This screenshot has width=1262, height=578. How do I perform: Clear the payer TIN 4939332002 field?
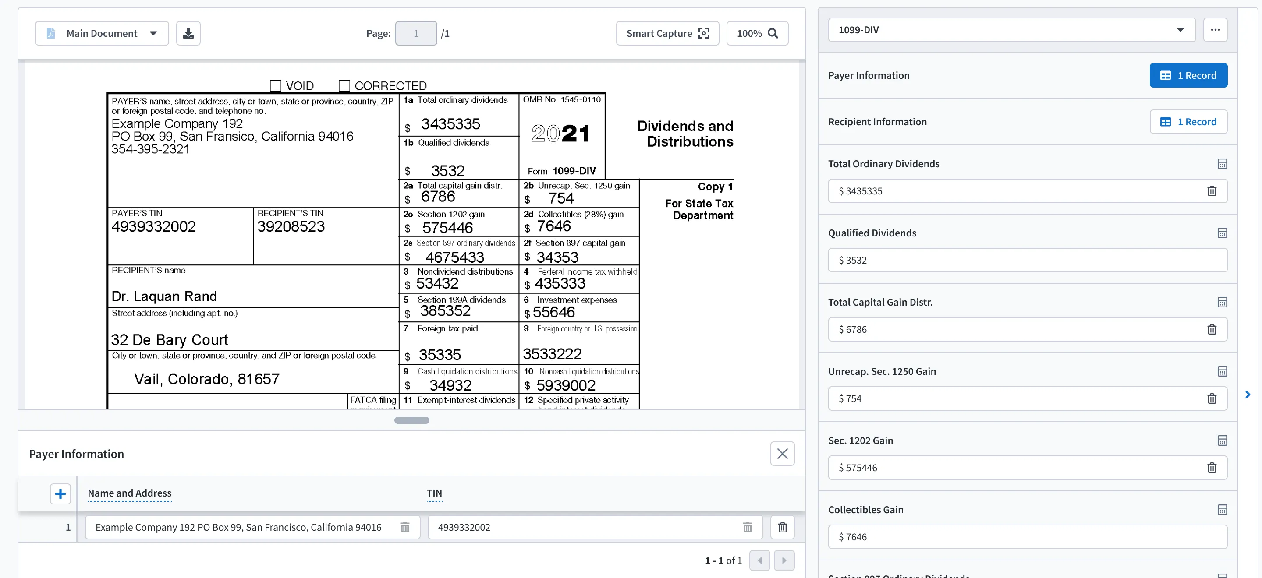coord(747,528)
